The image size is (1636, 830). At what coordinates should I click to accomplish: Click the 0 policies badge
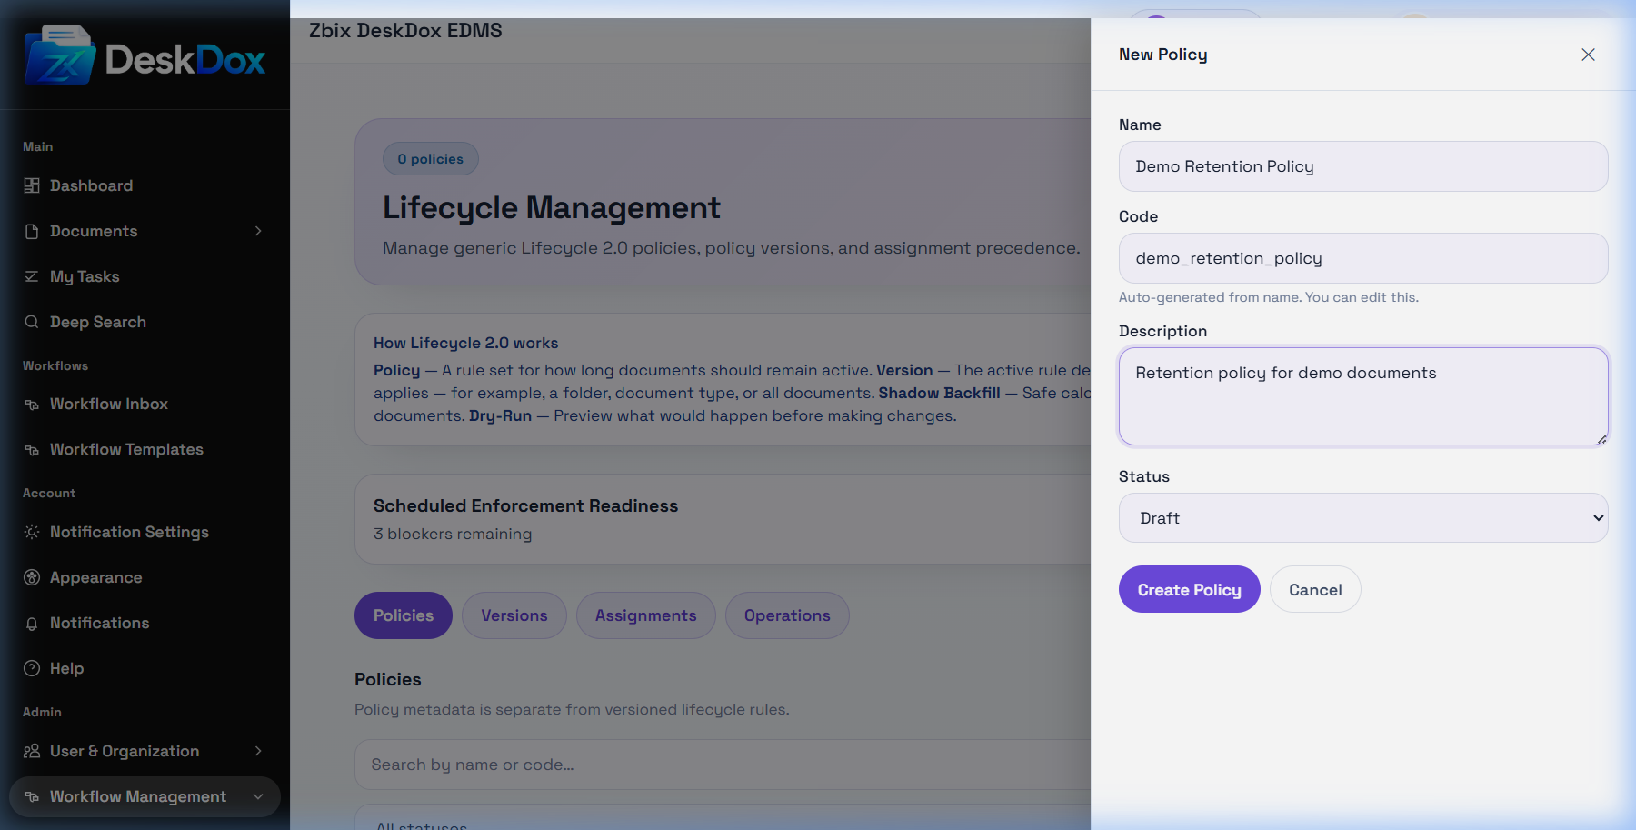430,159
